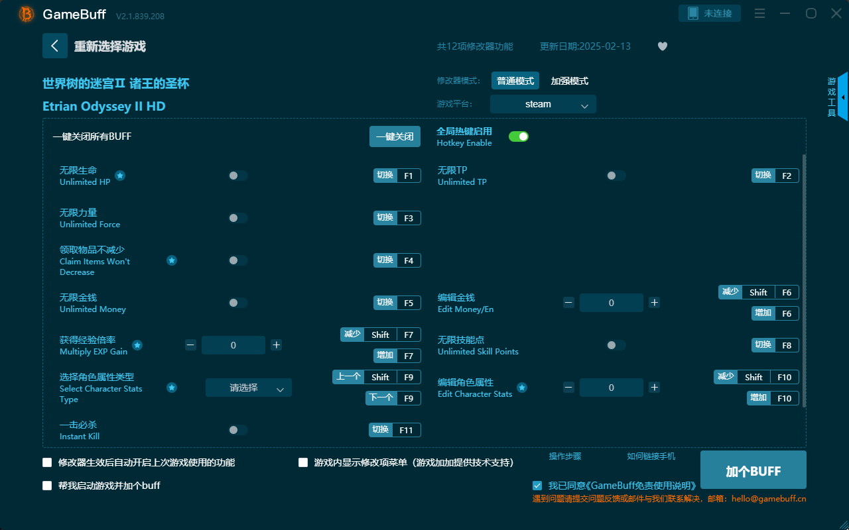Toggle Claim Items Won't Decrease switch

coord(238,260)
